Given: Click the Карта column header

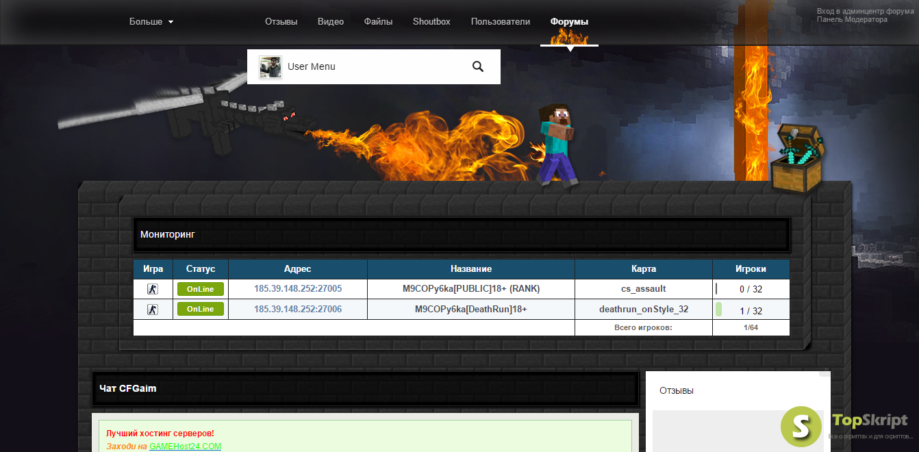Looking at the screenshot, I should (x=644, y=269).
